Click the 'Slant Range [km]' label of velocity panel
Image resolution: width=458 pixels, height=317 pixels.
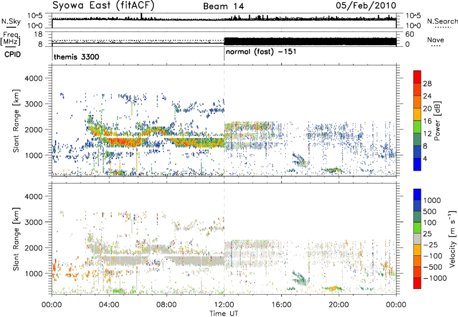[x=16, y=239]
